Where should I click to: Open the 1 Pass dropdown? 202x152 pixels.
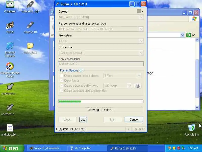(139, 75)
